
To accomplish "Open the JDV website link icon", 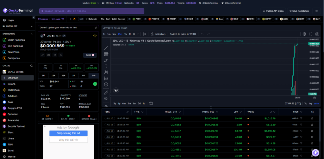I will tap(43, 55).
